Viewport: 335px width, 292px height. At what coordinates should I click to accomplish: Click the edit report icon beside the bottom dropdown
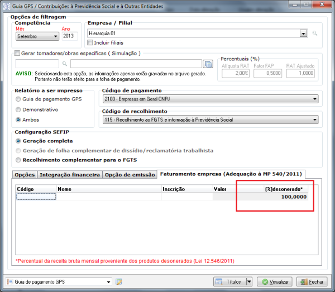(x=118, y=282)
